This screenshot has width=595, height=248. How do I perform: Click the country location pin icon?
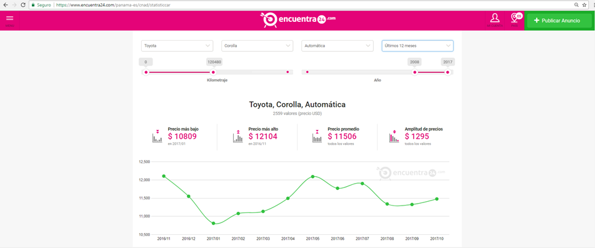pos(515,18)
